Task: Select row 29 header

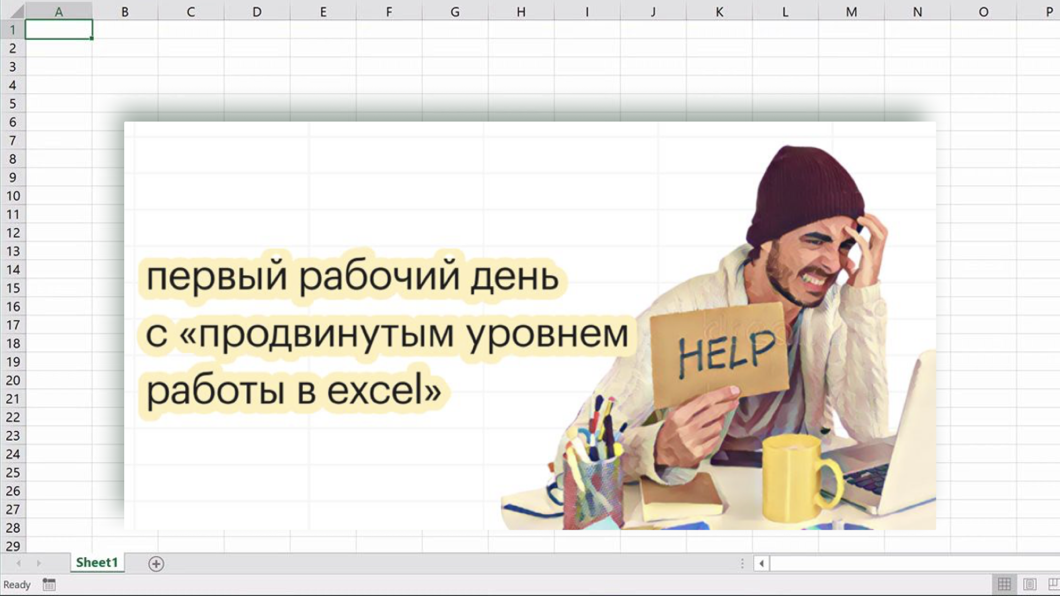Action: (x=12, y=546)
